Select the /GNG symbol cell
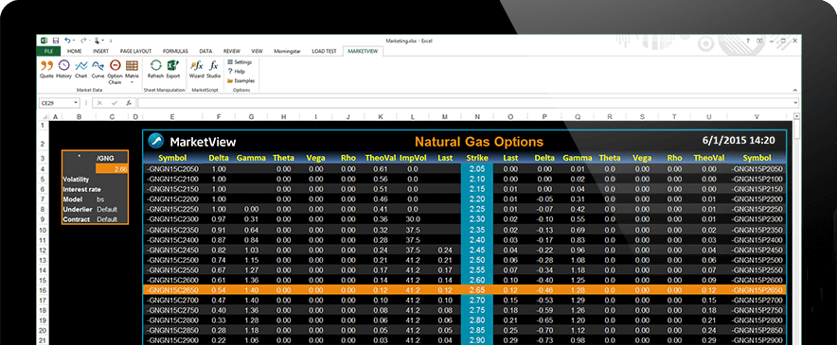 (112, 159)
